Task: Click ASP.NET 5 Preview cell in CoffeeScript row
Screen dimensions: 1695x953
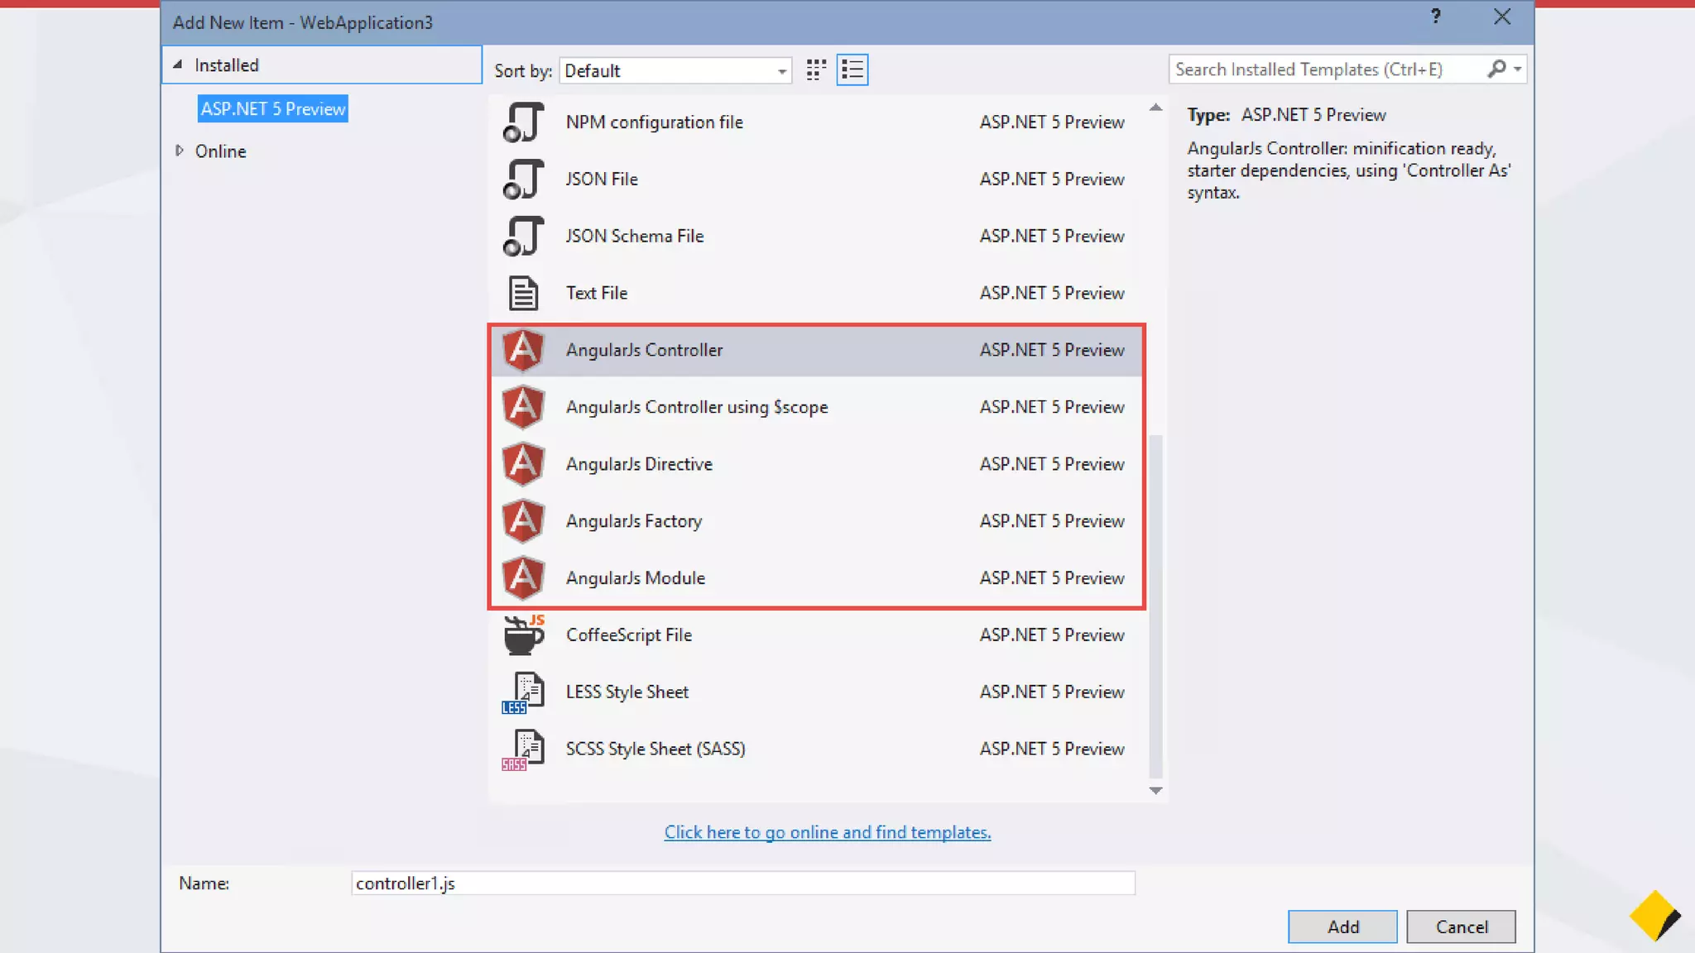Action: 1052,635
